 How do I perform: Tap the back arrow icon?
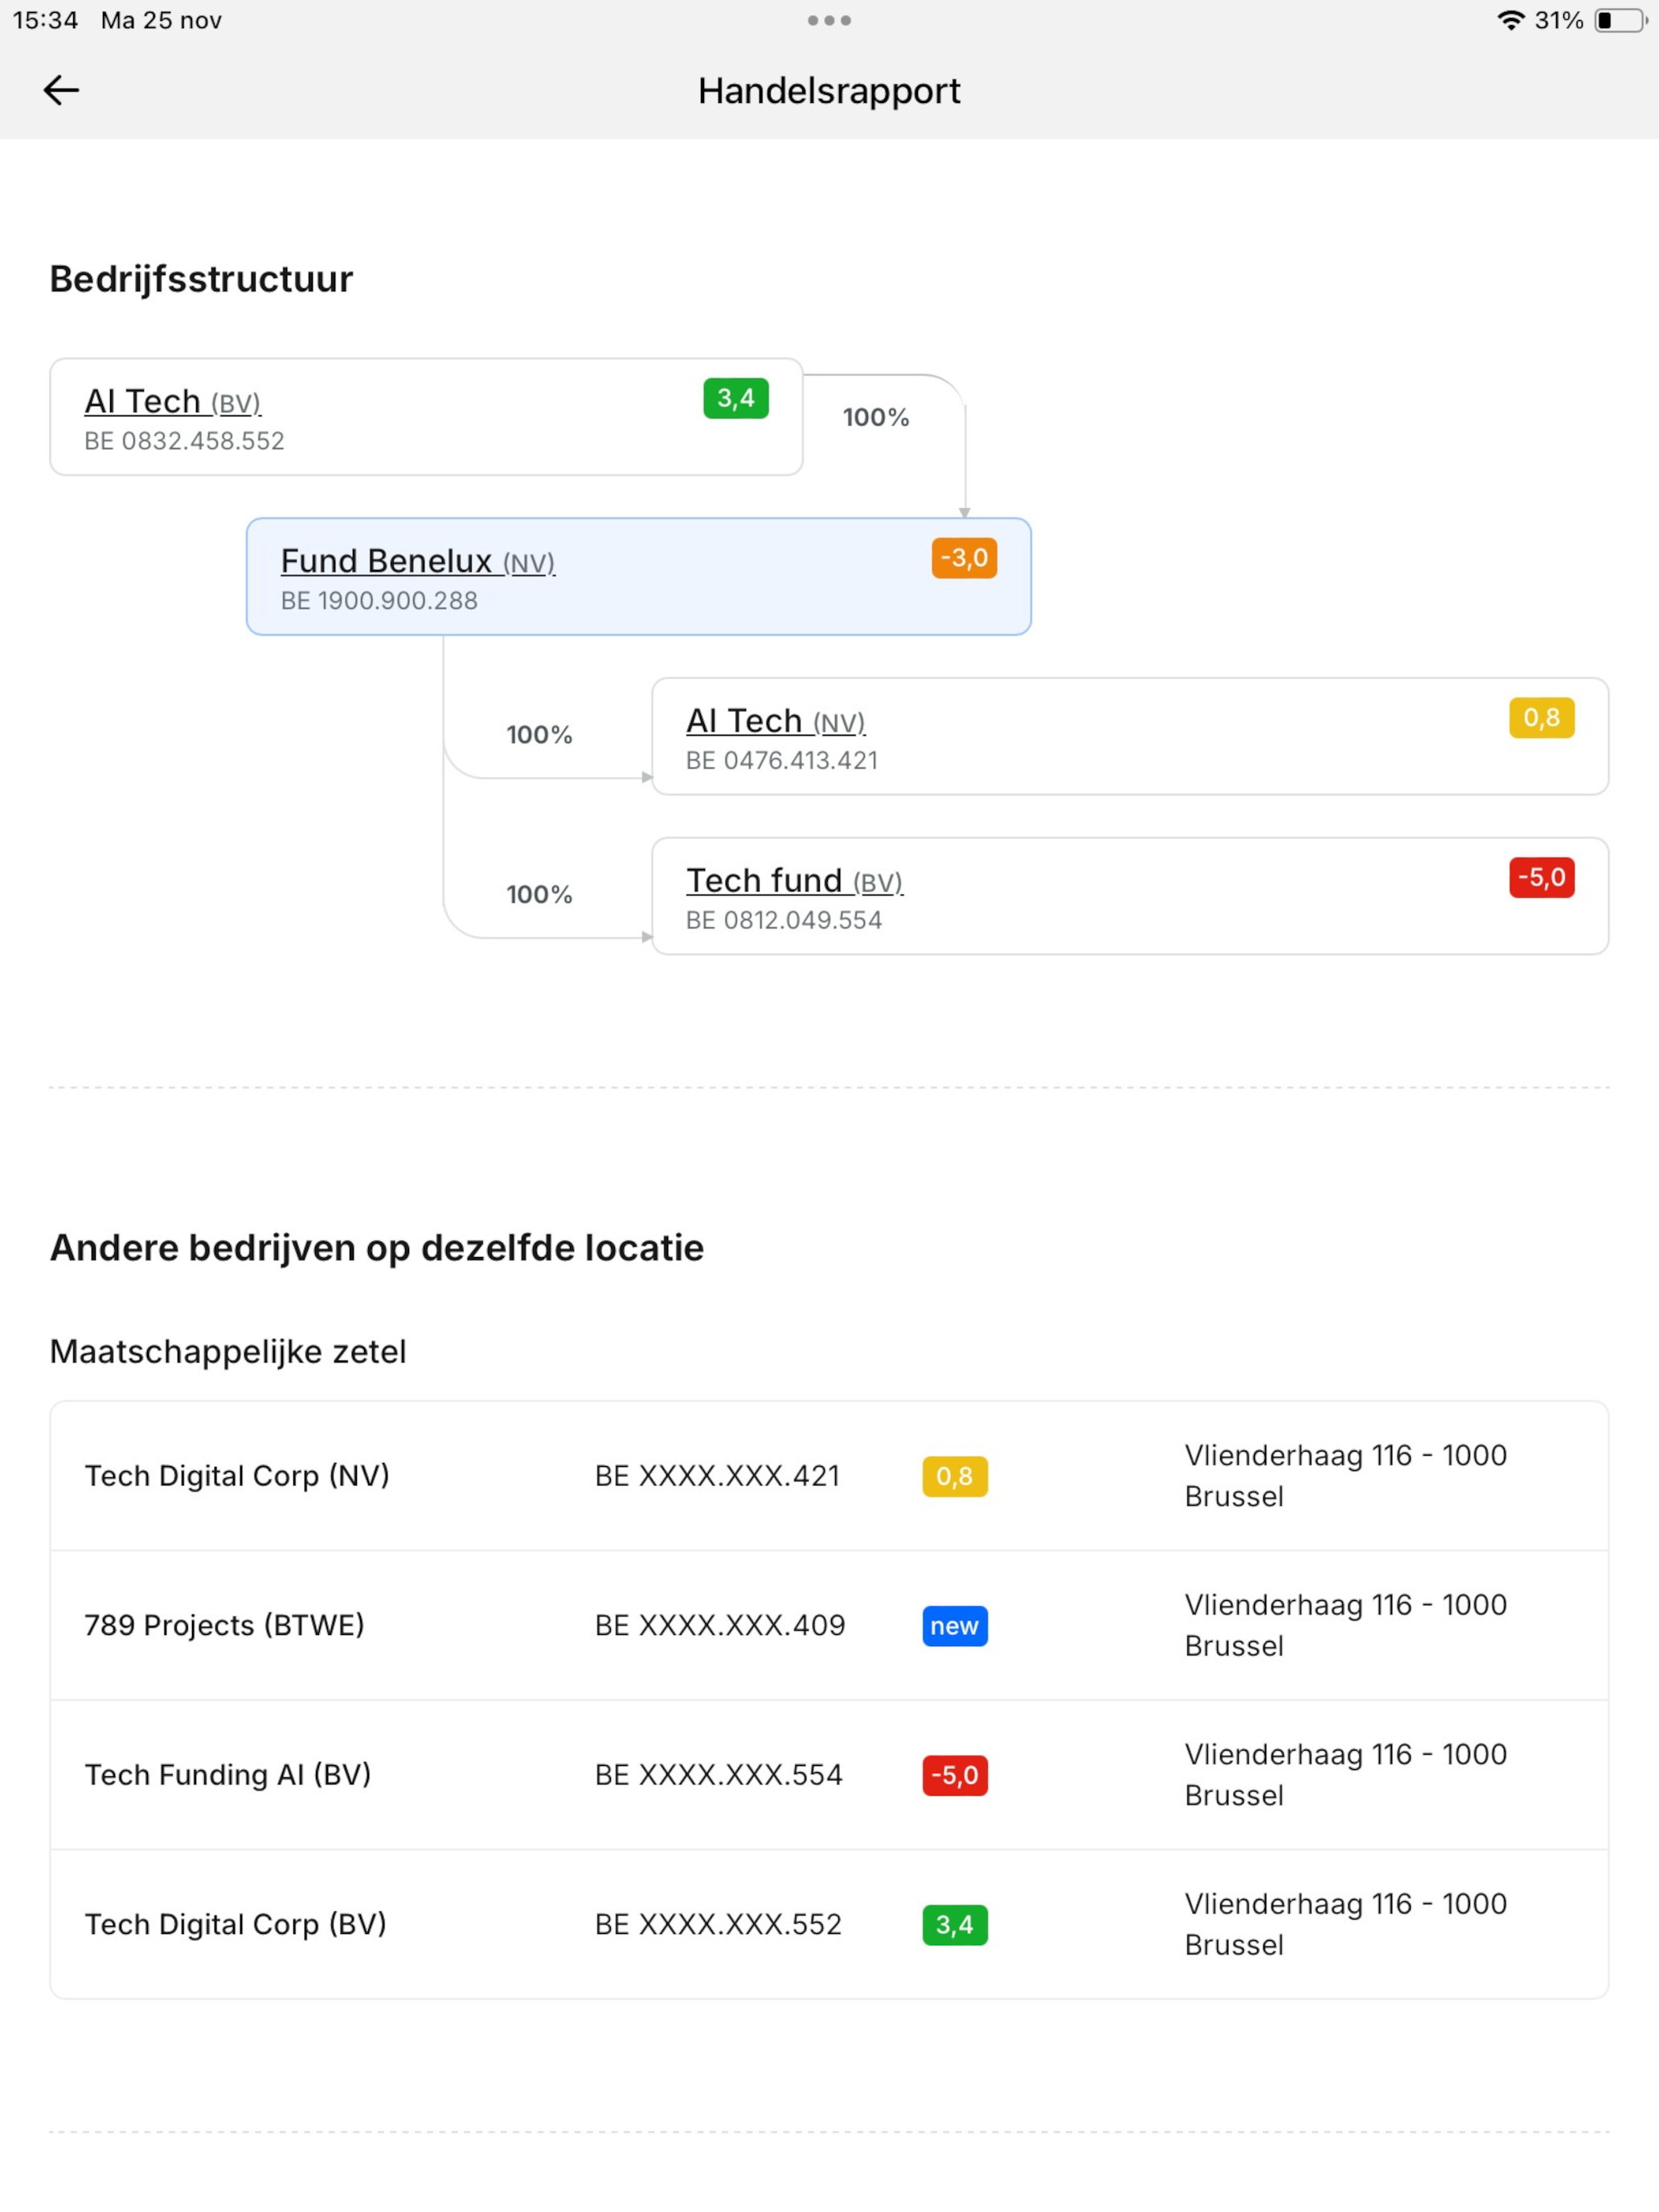[x=61, y=90]
